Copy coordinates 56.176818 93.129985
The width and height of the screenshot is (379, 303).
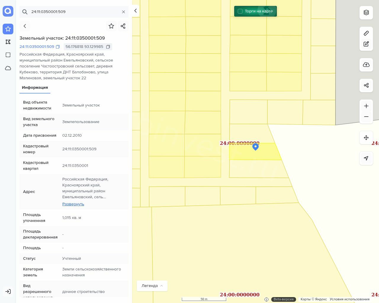pyautogui.click(x=108, y=47)
